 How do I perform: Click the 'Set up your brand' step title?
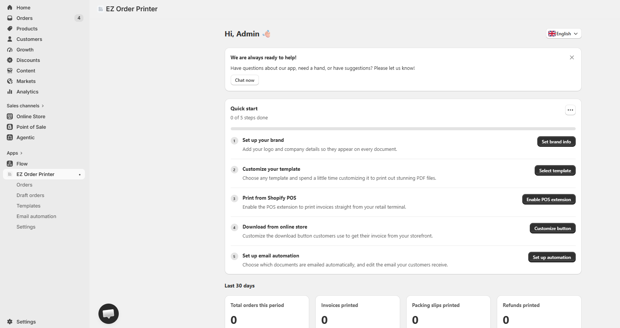263,140
